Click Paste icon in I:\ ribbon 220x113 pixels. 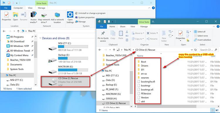click(121, 33)
